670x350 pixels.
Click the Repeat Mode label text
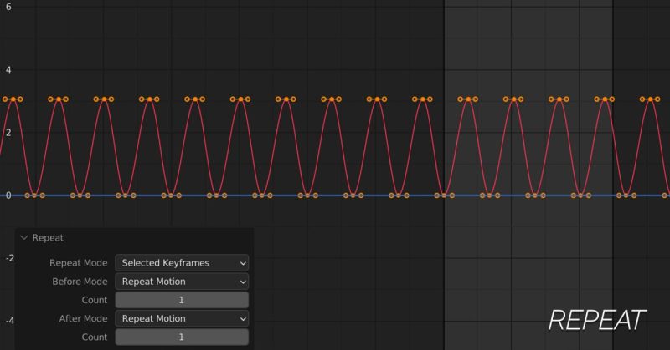78,262
